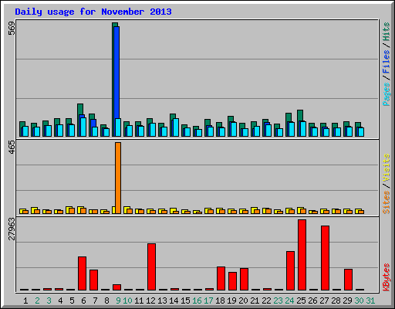Image resolution: width=395 pixels, height=309 pixels.
Task: Click the y-axis value 465
Action: [12, 148]
